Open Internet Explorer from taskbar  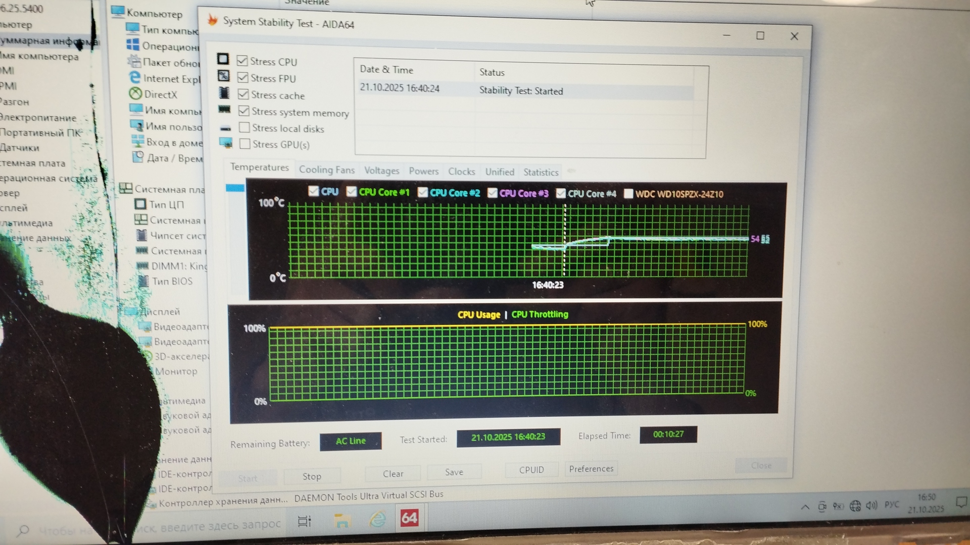(377, 519)
